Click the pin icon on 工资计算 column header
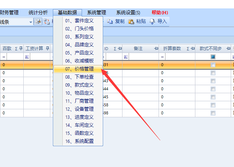 pyautogui.click(x=48, y=48)
